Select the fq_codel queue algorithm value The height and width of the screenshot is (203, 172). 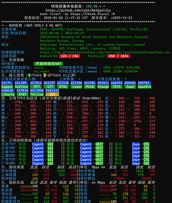click(42, 71)
